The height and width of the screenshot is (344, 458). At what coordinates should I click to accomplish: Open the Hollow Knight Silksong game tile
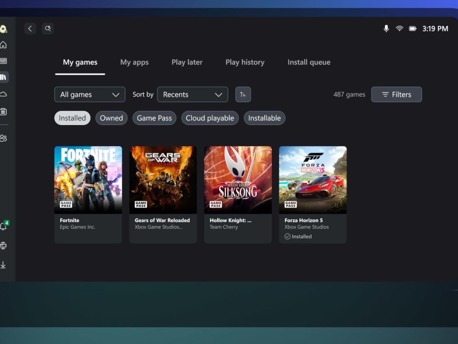(238, 180)
